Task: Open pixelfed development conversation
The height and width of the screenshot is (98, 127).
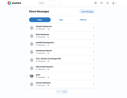Action: [x=62, y=44]
